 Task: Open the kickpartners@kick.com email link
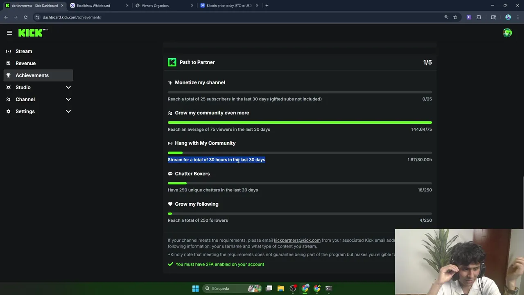click(297, 241)
